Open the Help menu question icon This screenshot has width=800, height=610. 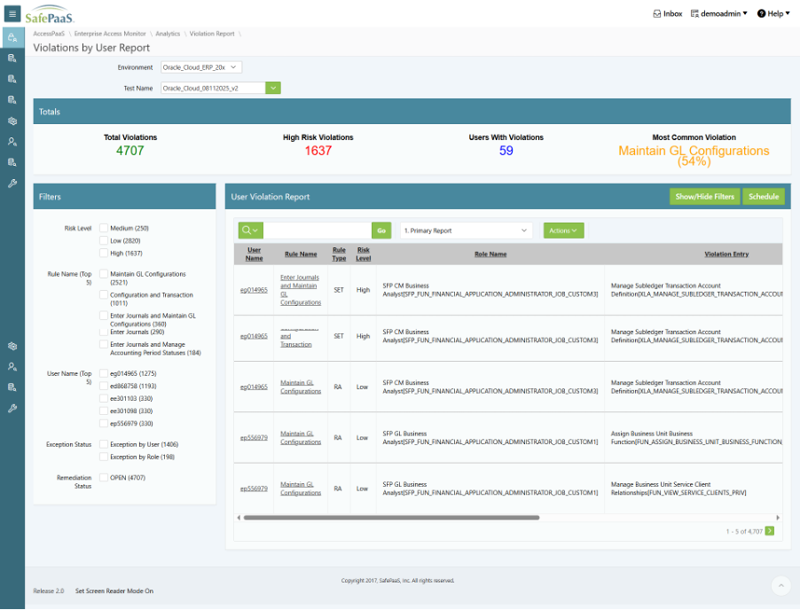[x=762, y=14]
